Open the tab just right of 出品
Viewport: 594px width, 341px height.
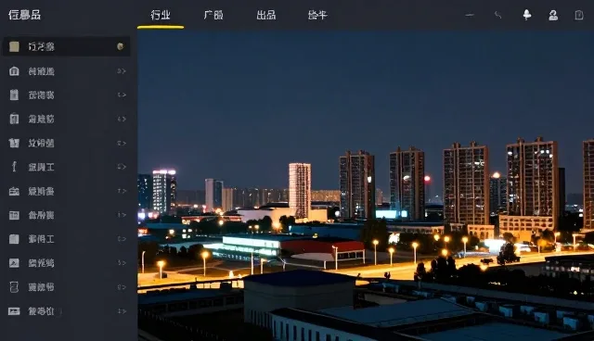[x=317, y=15]
